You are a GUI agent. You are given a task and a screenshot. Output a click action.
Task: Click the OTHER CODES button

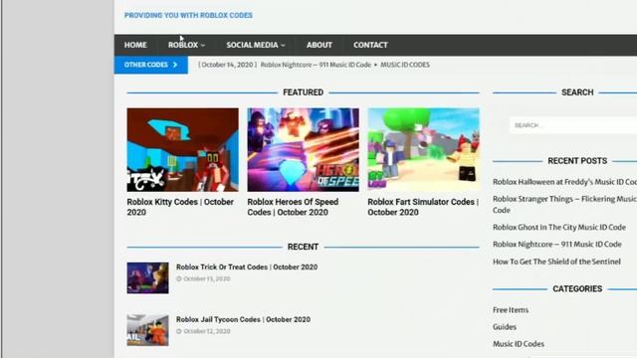[x=151, y=65]
